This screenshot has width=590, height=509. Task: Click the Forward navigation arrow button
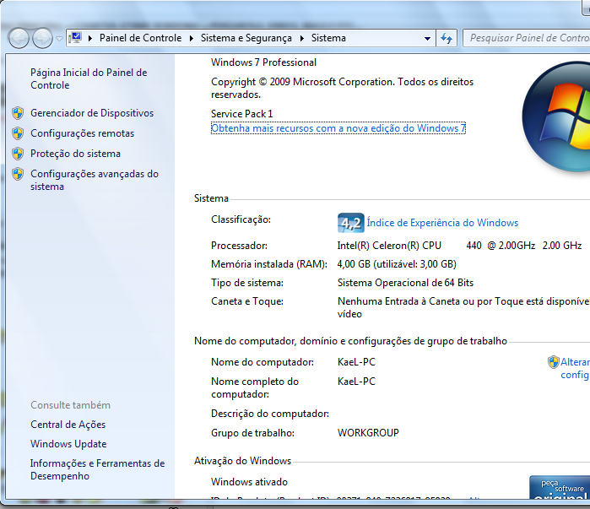(x=41, y=38)
